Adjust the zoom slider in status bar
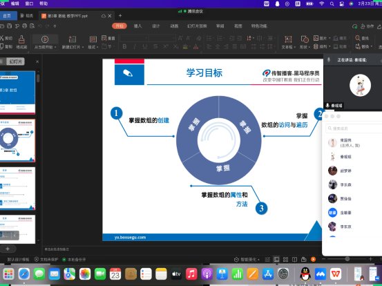 point(347,259)
